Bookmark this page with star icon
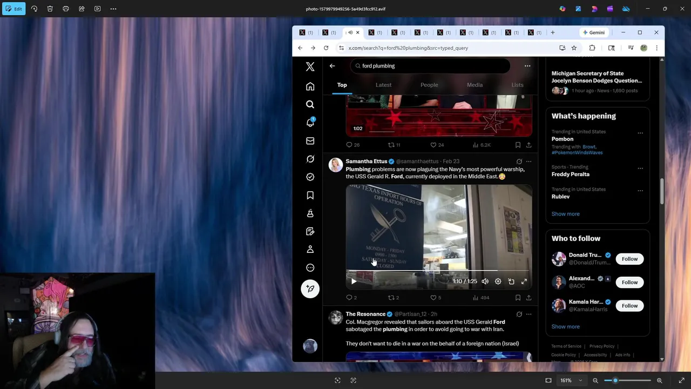Viewport: 691px width, 389px height. 574,48
